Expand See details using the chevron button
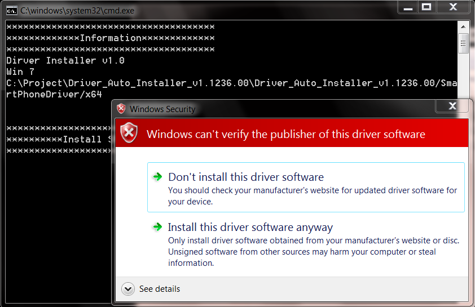Screen dimensions: 475x307 click(x=129, y=289)
